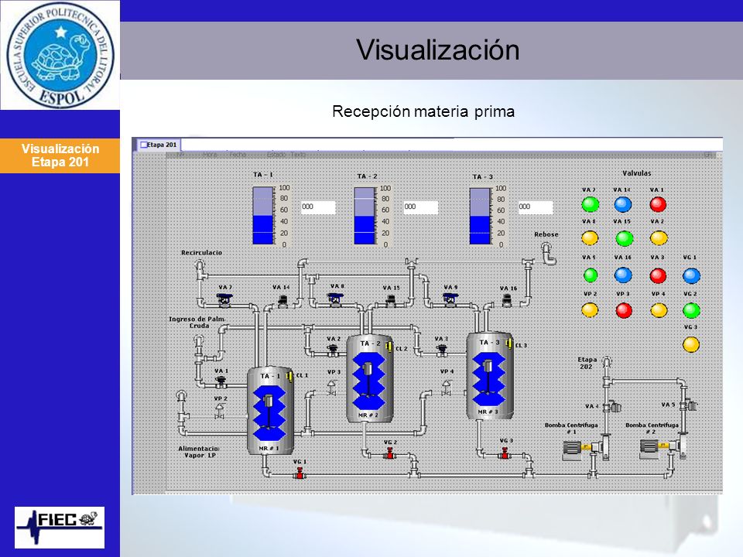The width and height of the screenshot is (743, 557).
Task: Toggle the green VA 7 indicator light
Action: coord(590,204)
